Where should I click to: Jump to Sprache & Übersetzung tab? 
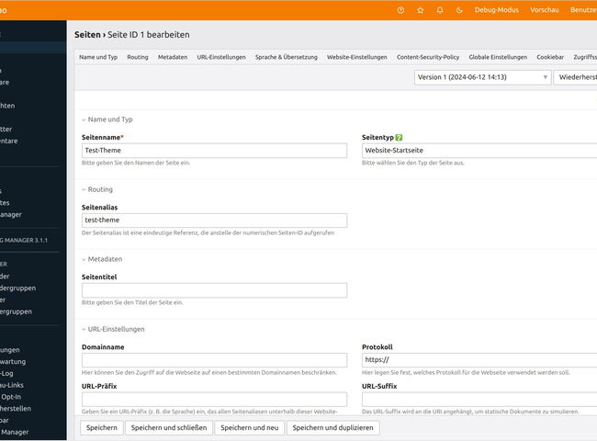tap(286, 57)
